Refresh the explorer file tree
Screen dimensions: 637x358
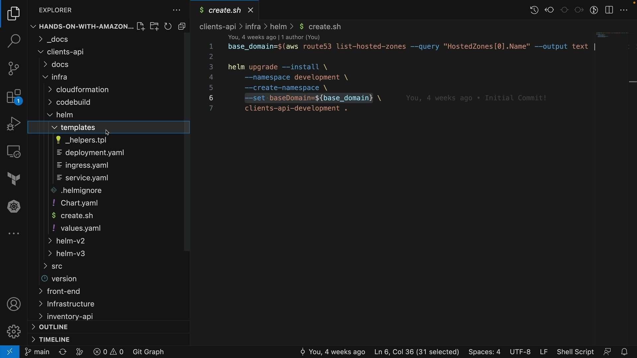click(168, 27)
